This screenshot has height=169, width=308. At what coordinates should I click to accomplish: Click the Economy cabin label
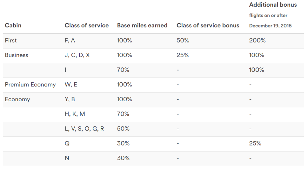[x=17, y=99]
